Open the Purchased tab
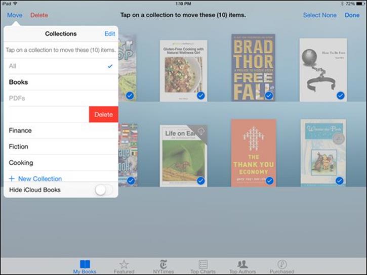367x275 pixels. (282, 267)
